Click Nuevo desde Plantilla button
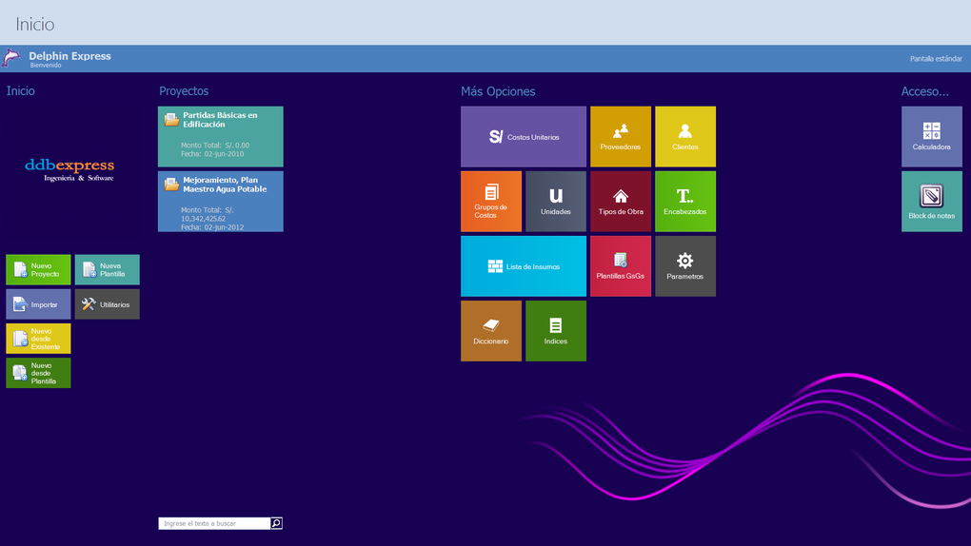The width and height of the screenshot is (971, 546). (38, 373)
